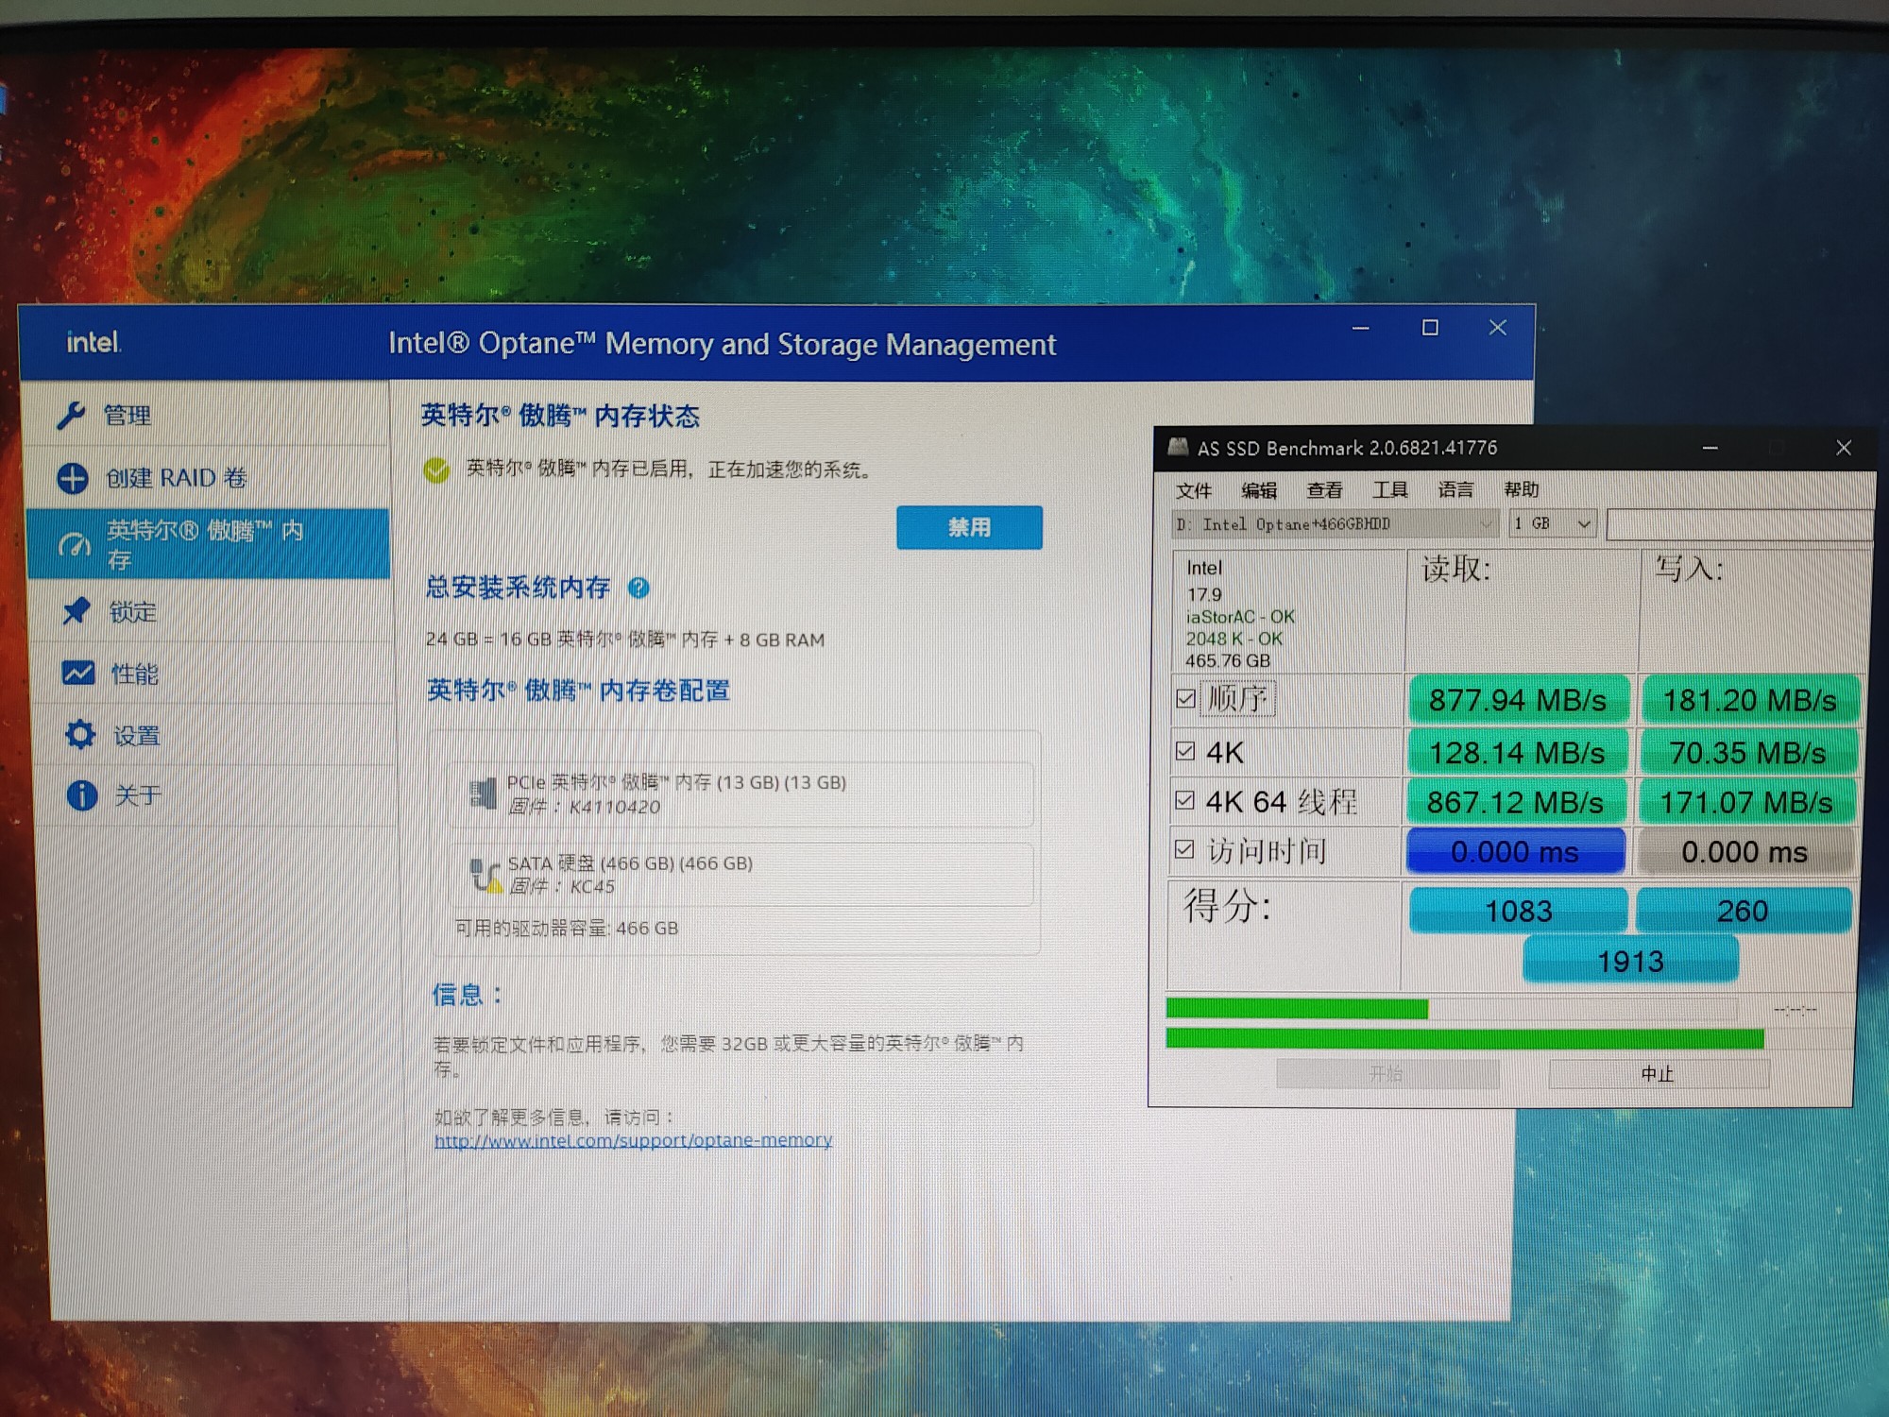
Task: Click the write score 260
Action: pos(1743,911)
